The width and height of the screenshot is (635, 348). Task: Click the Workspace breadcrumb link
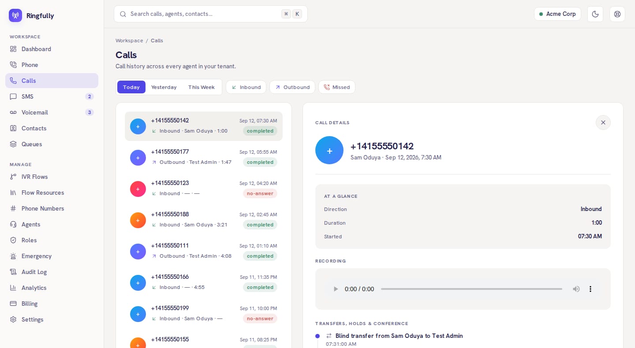click(x=129, y=41)
